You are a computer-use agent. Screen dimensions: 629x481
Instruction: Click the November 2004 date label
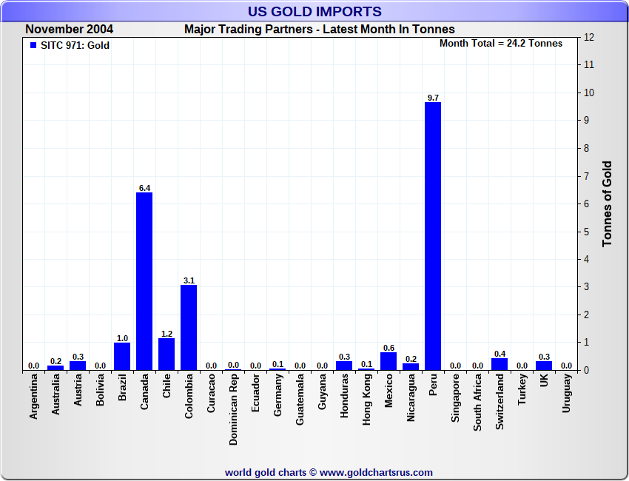click(70, 30)
